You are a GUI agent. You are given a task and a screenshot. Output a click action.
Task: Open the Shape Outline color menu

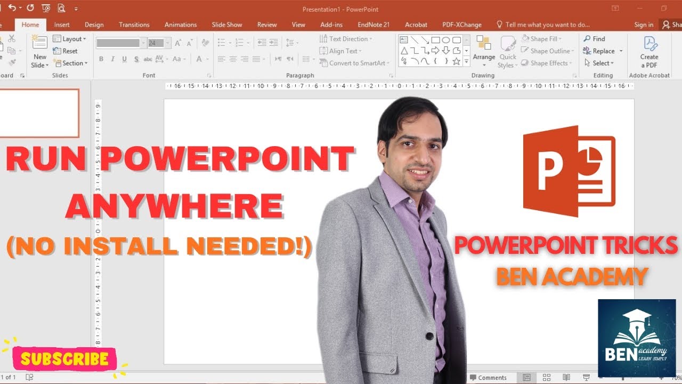click(x=548, y=51)
